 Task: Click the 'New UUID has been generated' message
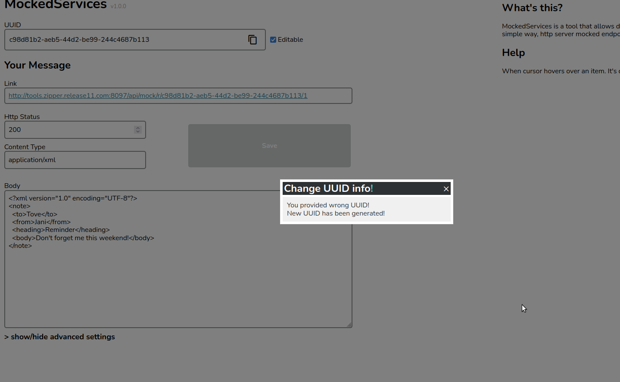336,213
